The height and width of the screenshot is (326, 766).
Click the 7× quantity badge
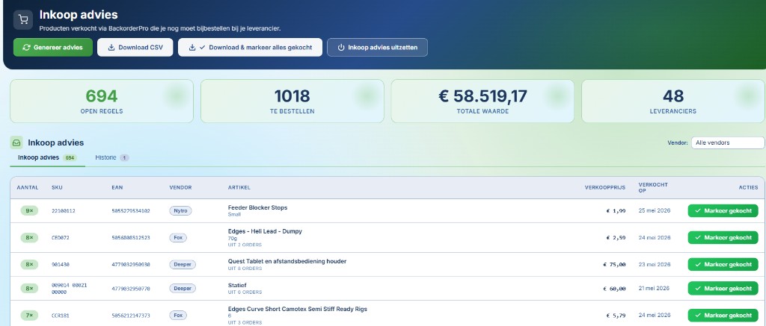click(29, 316)
